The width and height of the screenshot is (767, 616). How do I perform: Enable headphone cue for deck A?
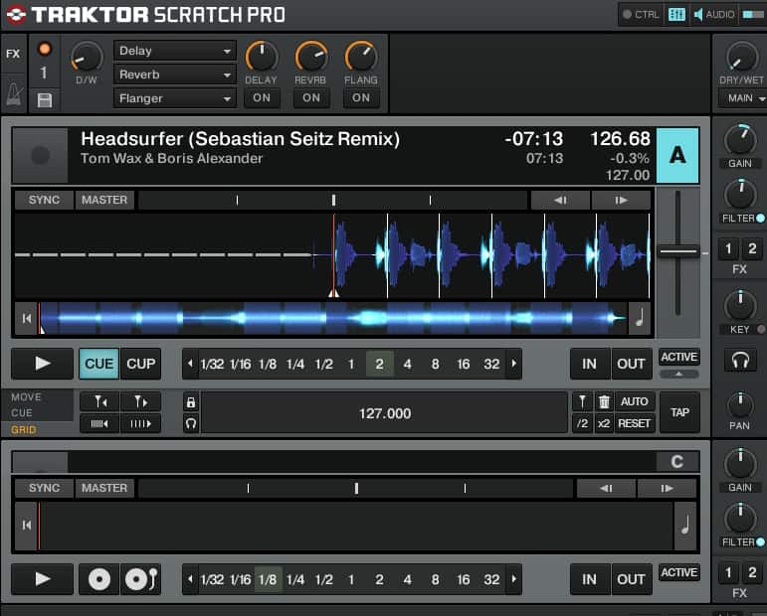pyautogui.click(x=740, y=362)
